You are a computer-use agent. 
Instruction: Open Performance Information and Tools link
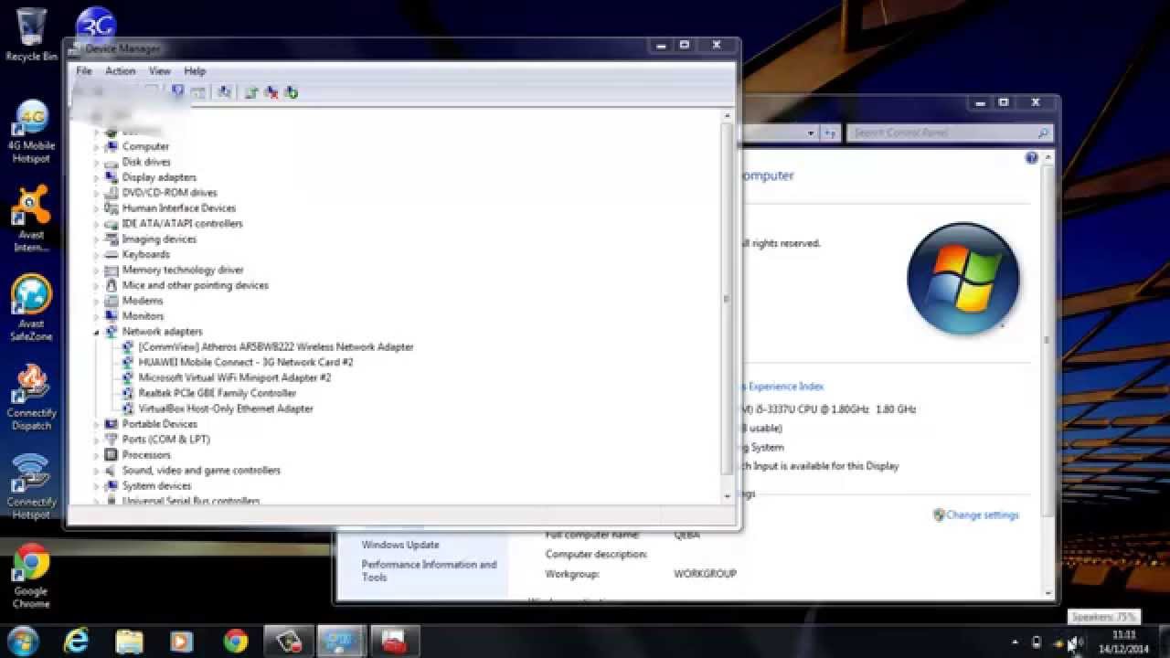[x=429, y=571]
